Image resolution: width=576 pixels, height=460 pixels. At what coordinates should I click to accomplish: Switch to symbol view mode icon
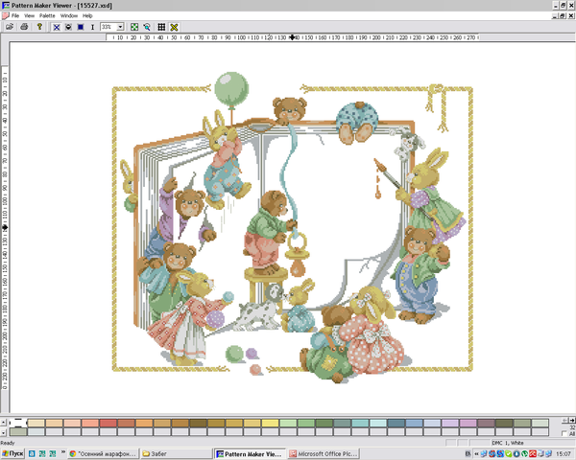[x=68, y=27]
